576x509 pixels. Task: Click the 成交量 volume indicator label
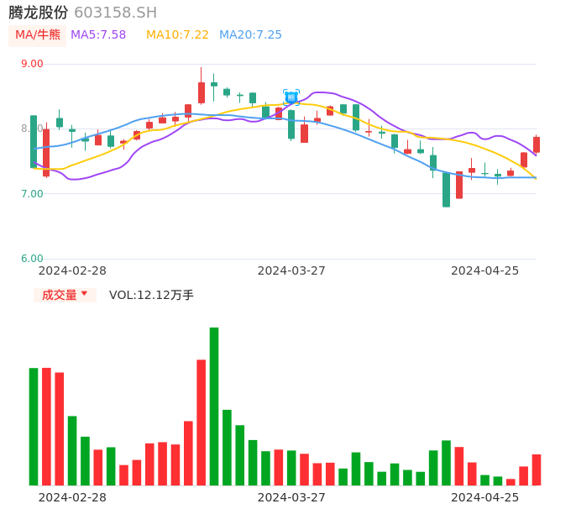tap(59, 295)
